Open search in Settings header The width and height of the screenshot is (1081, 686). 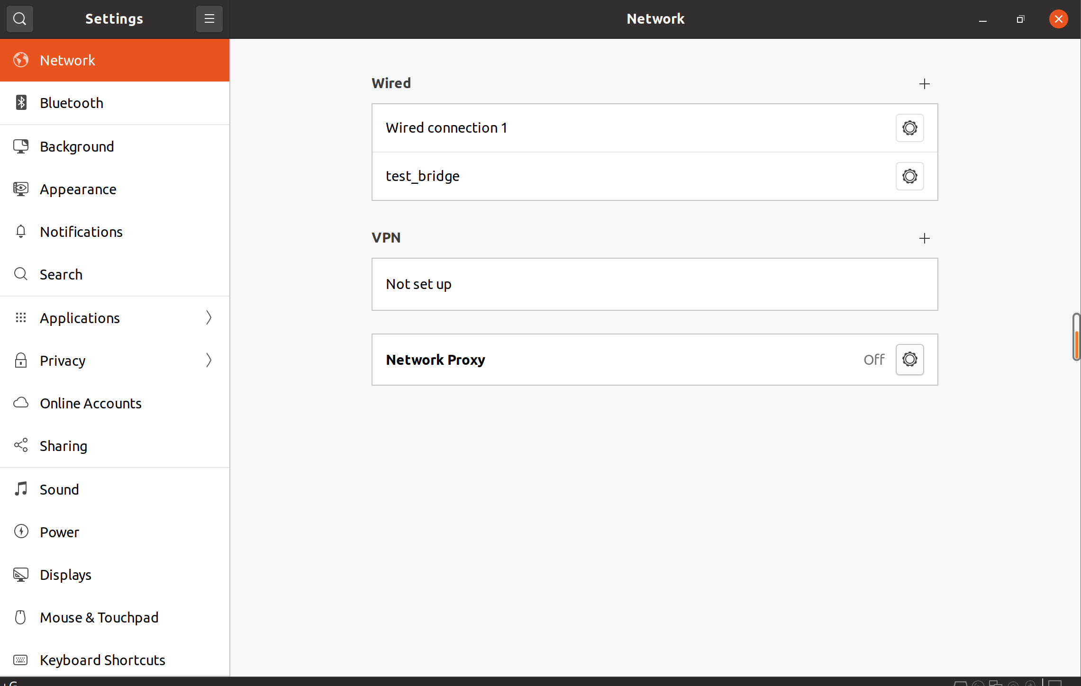pyautogui.click(x=19, y=19)
